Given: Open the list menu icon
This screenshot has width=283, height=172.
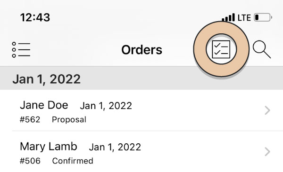Looking at the screenshot, I should [x=21, y=50].
